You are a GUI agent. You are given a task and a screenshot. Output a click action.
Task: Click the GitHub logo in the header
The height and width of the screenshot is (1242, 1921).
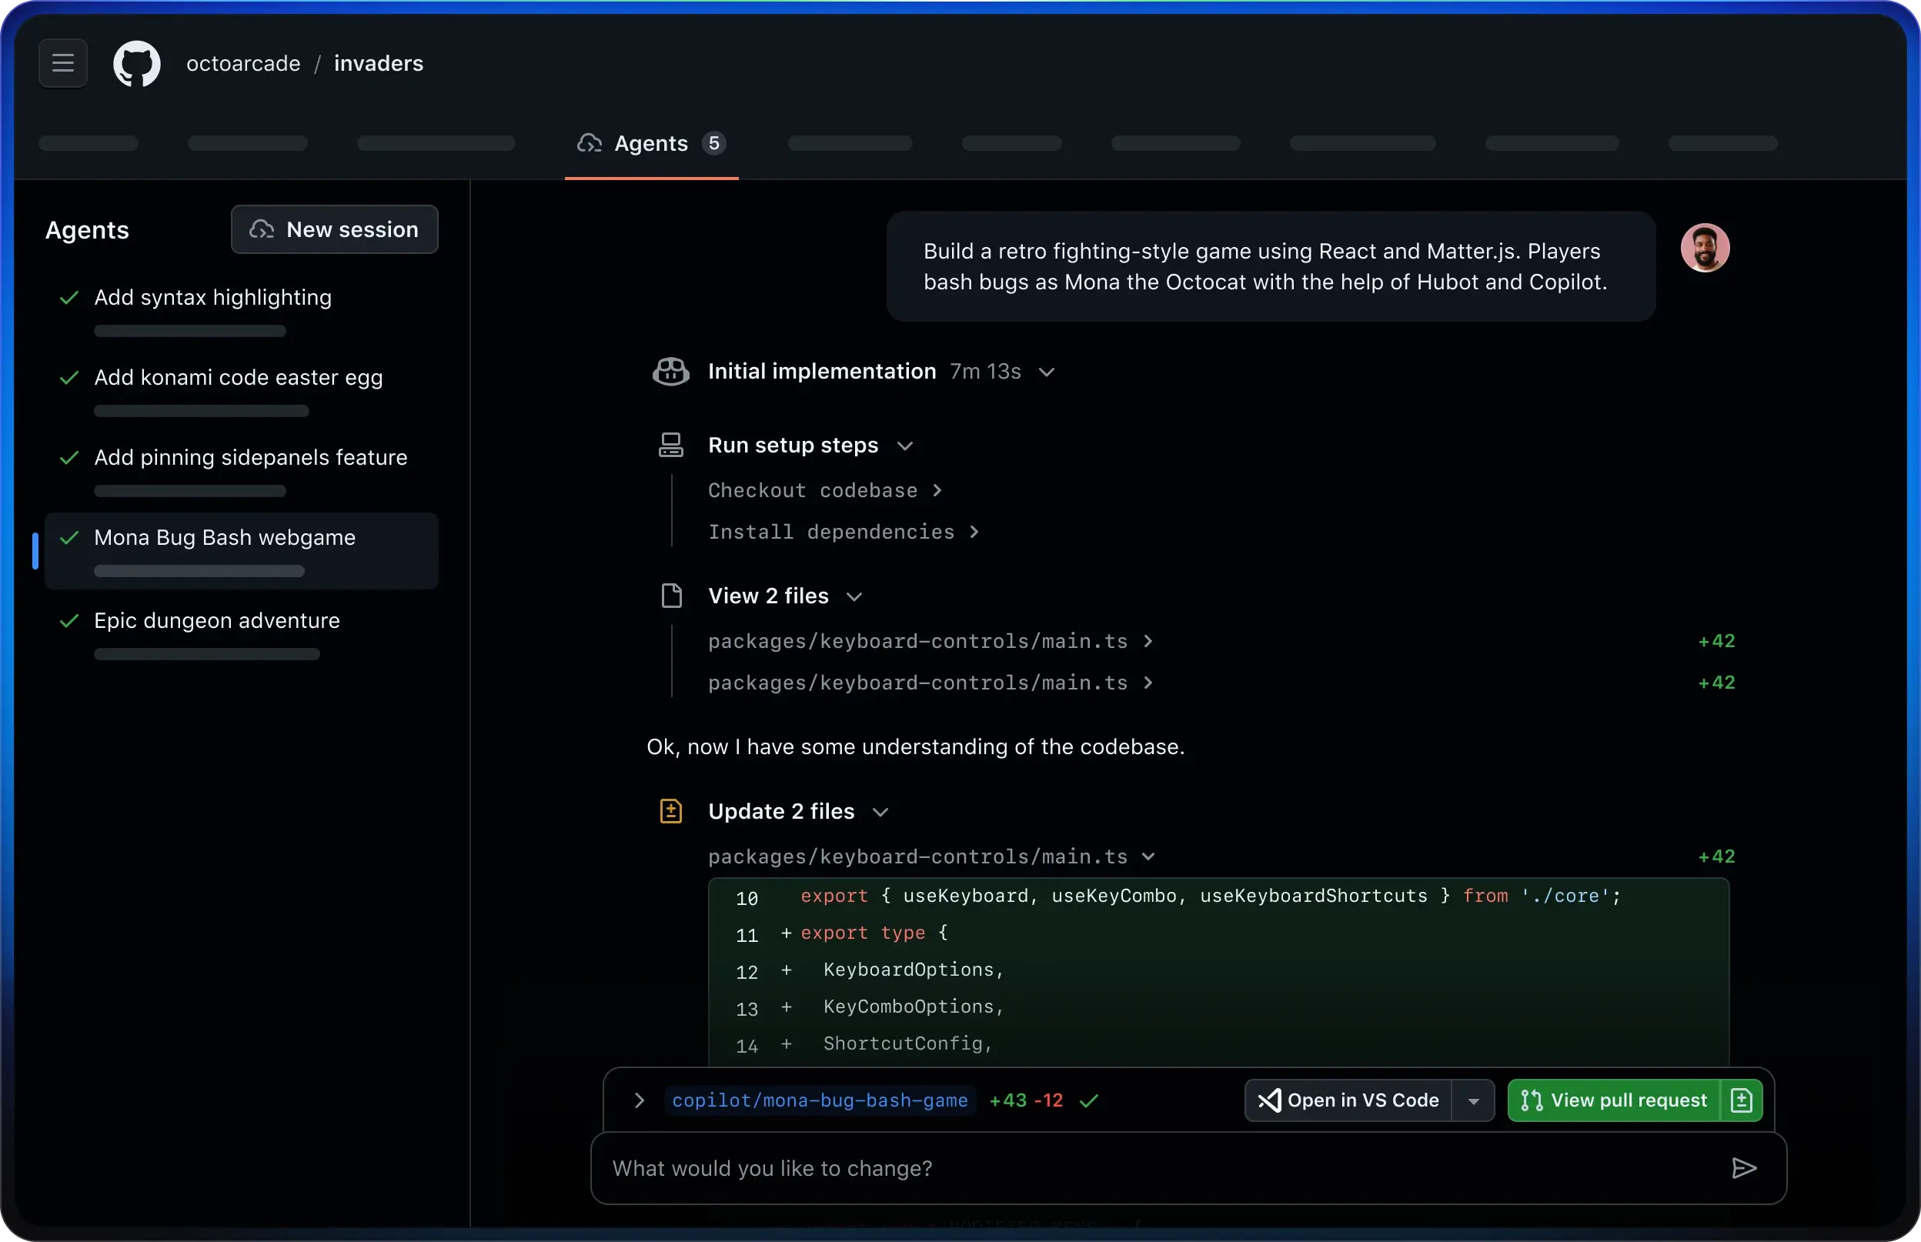136,64
